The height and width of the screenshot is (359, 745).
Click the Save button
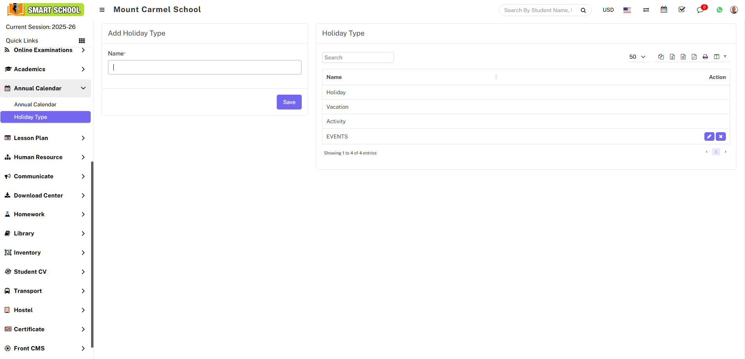289,102
